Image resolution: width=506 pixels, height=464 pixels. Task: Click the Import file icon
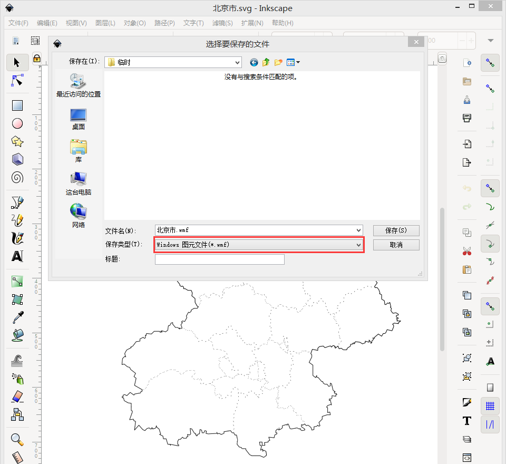click(x=466, y=144)
